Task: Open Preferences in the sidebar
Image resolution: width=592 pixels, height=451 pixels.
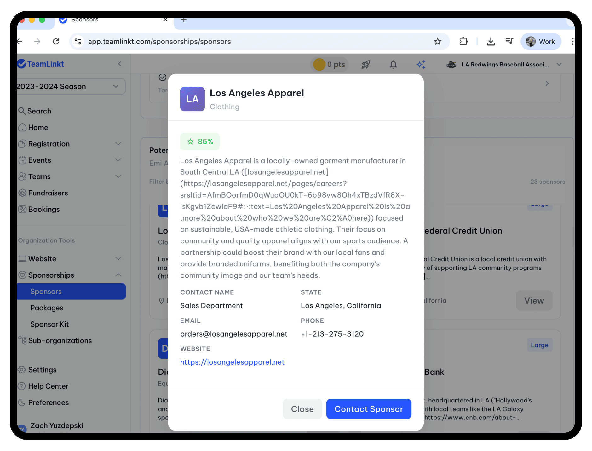Action: [x=48, y=402]
